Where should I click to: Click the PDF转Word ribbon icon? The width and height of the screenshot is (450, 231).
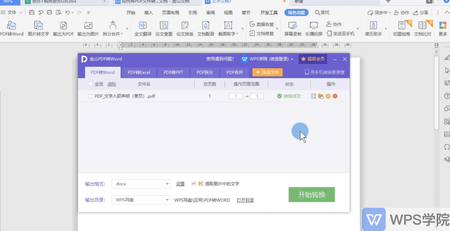(x=11, y=29)
